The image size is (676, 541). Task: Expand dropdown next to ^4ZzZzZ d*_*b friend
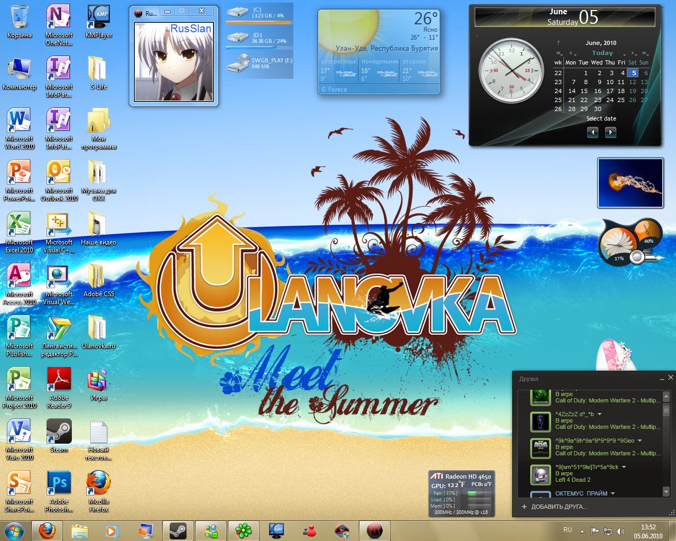(x=600, y=414)
